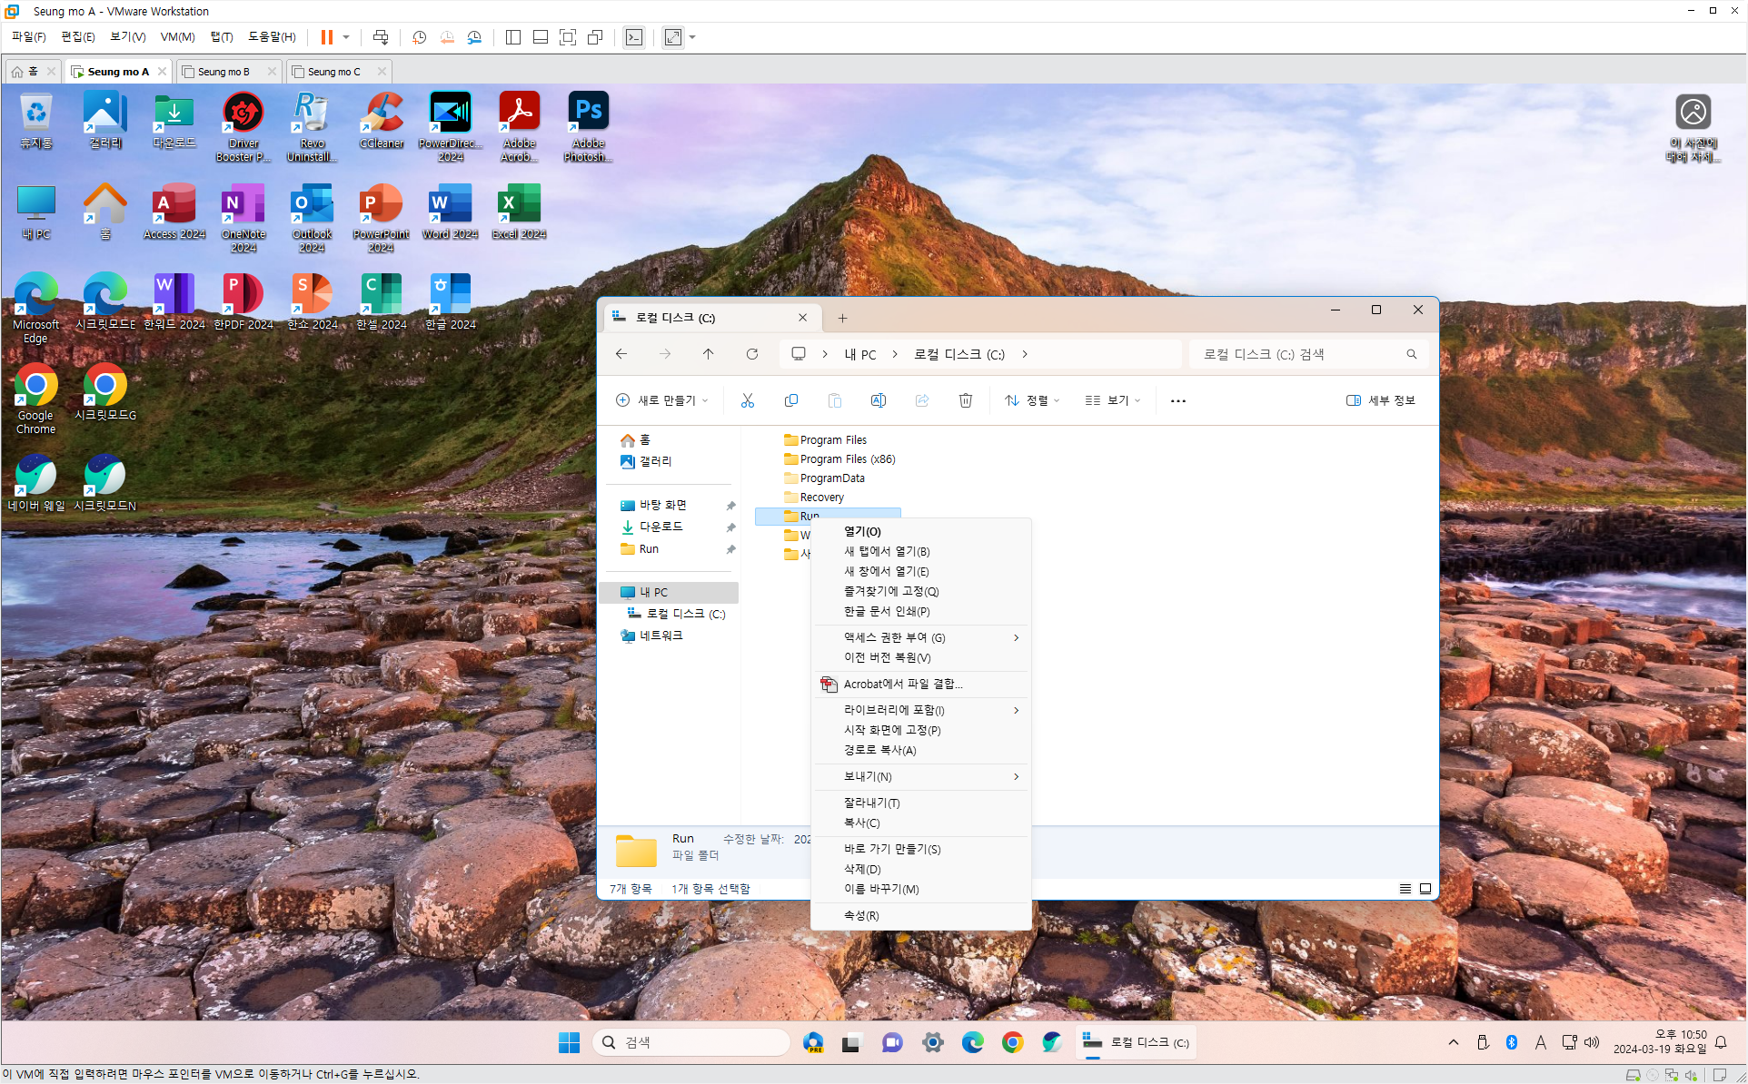
Task: Switch to Seung mo B tab
Action: point(223,72)
